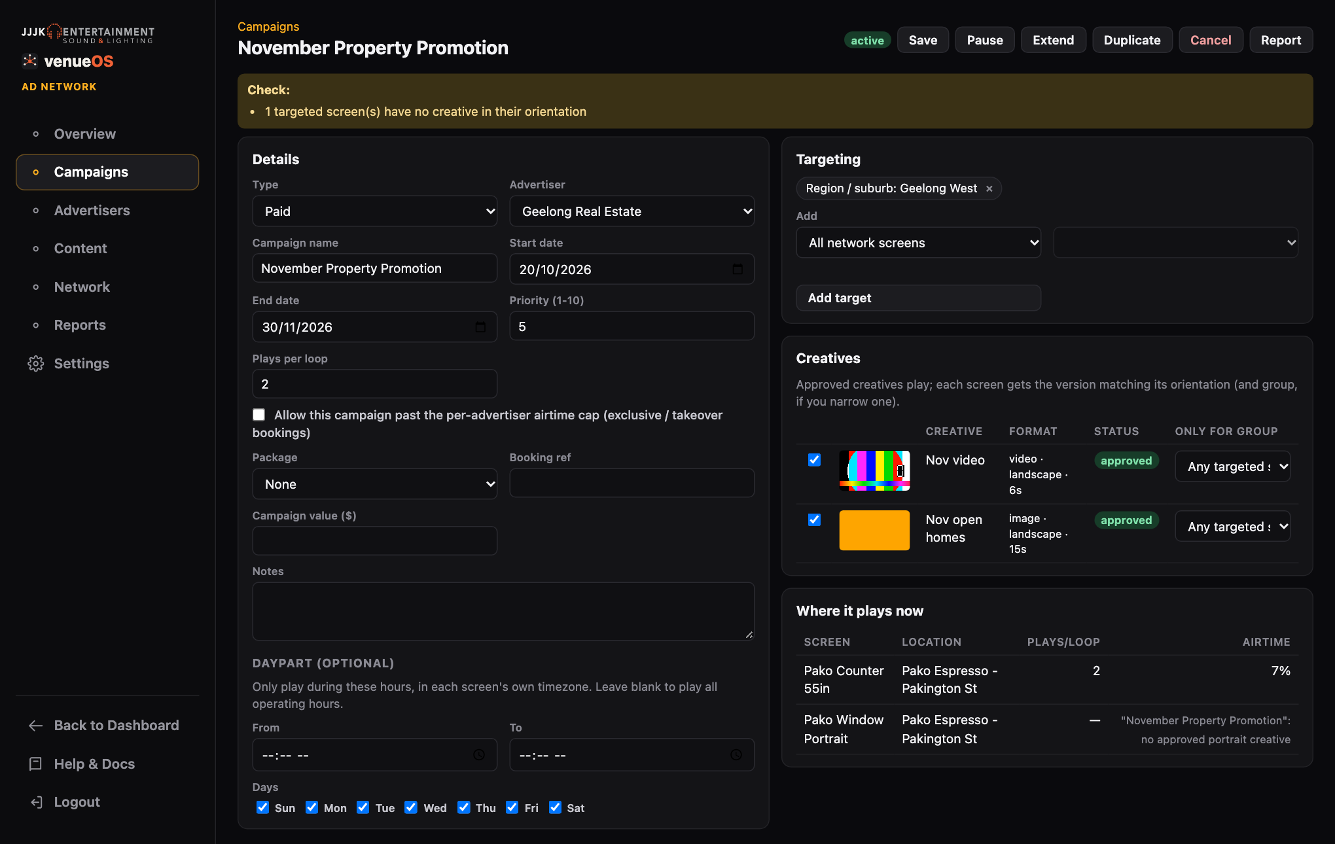
Task: Click the clock icon in From time field
Action: [x=479, y=755]
